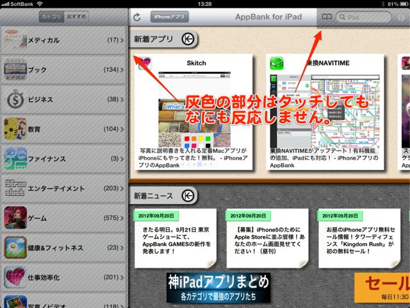Expand エンターテイメント (203) row chevron
The height and width of the screenshot is (308, 410).
tap(122, 188)
